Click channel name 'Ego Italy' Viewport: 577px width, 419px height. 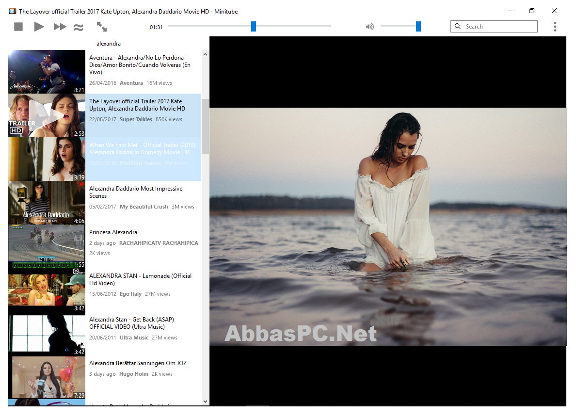tap(130, 294)
